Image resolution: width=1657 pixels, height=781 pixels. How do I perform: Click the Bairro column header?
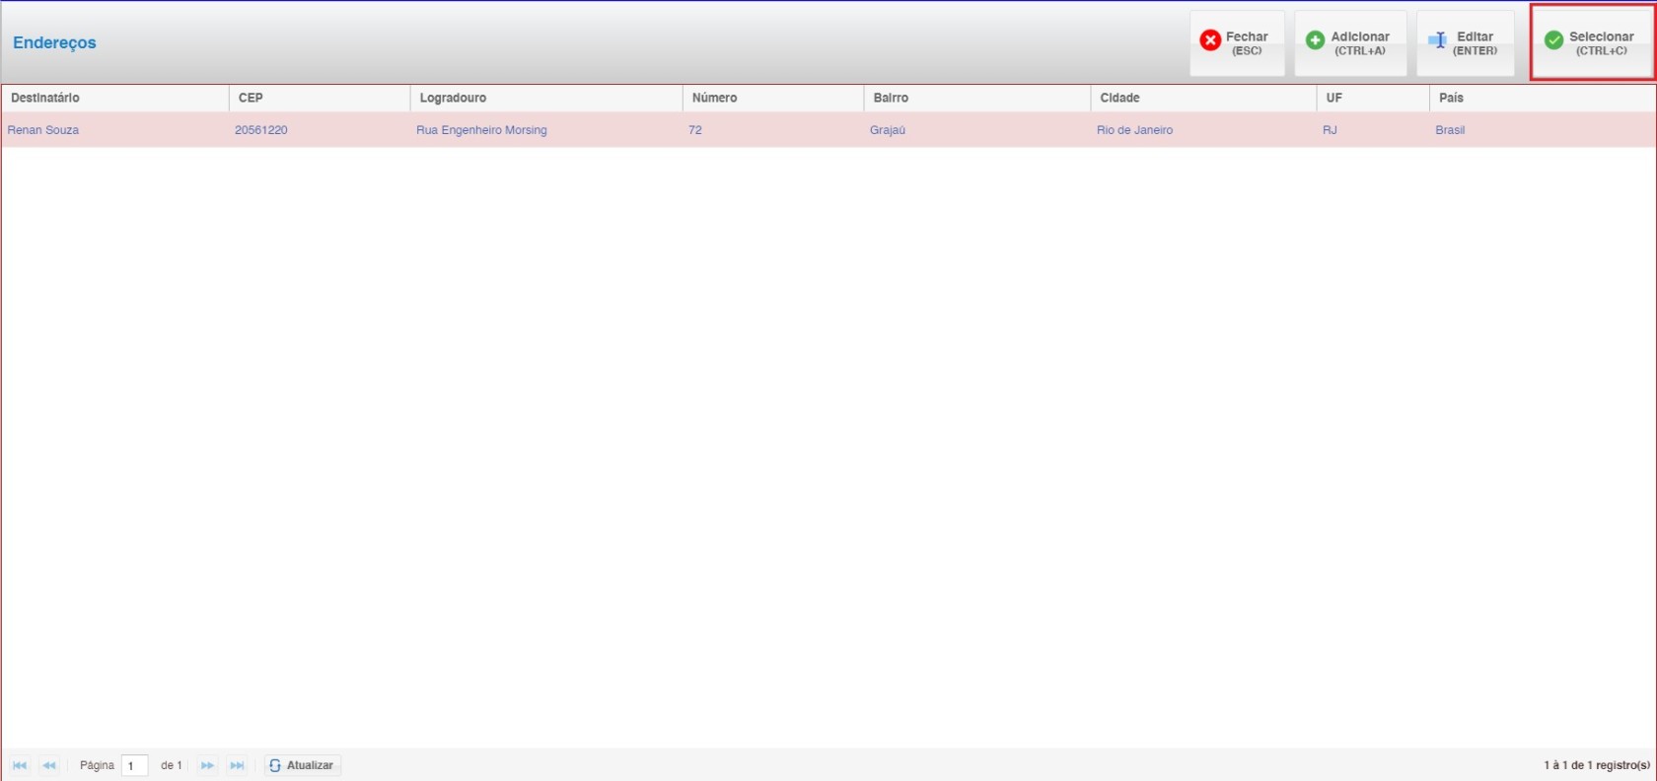(891, 98)
